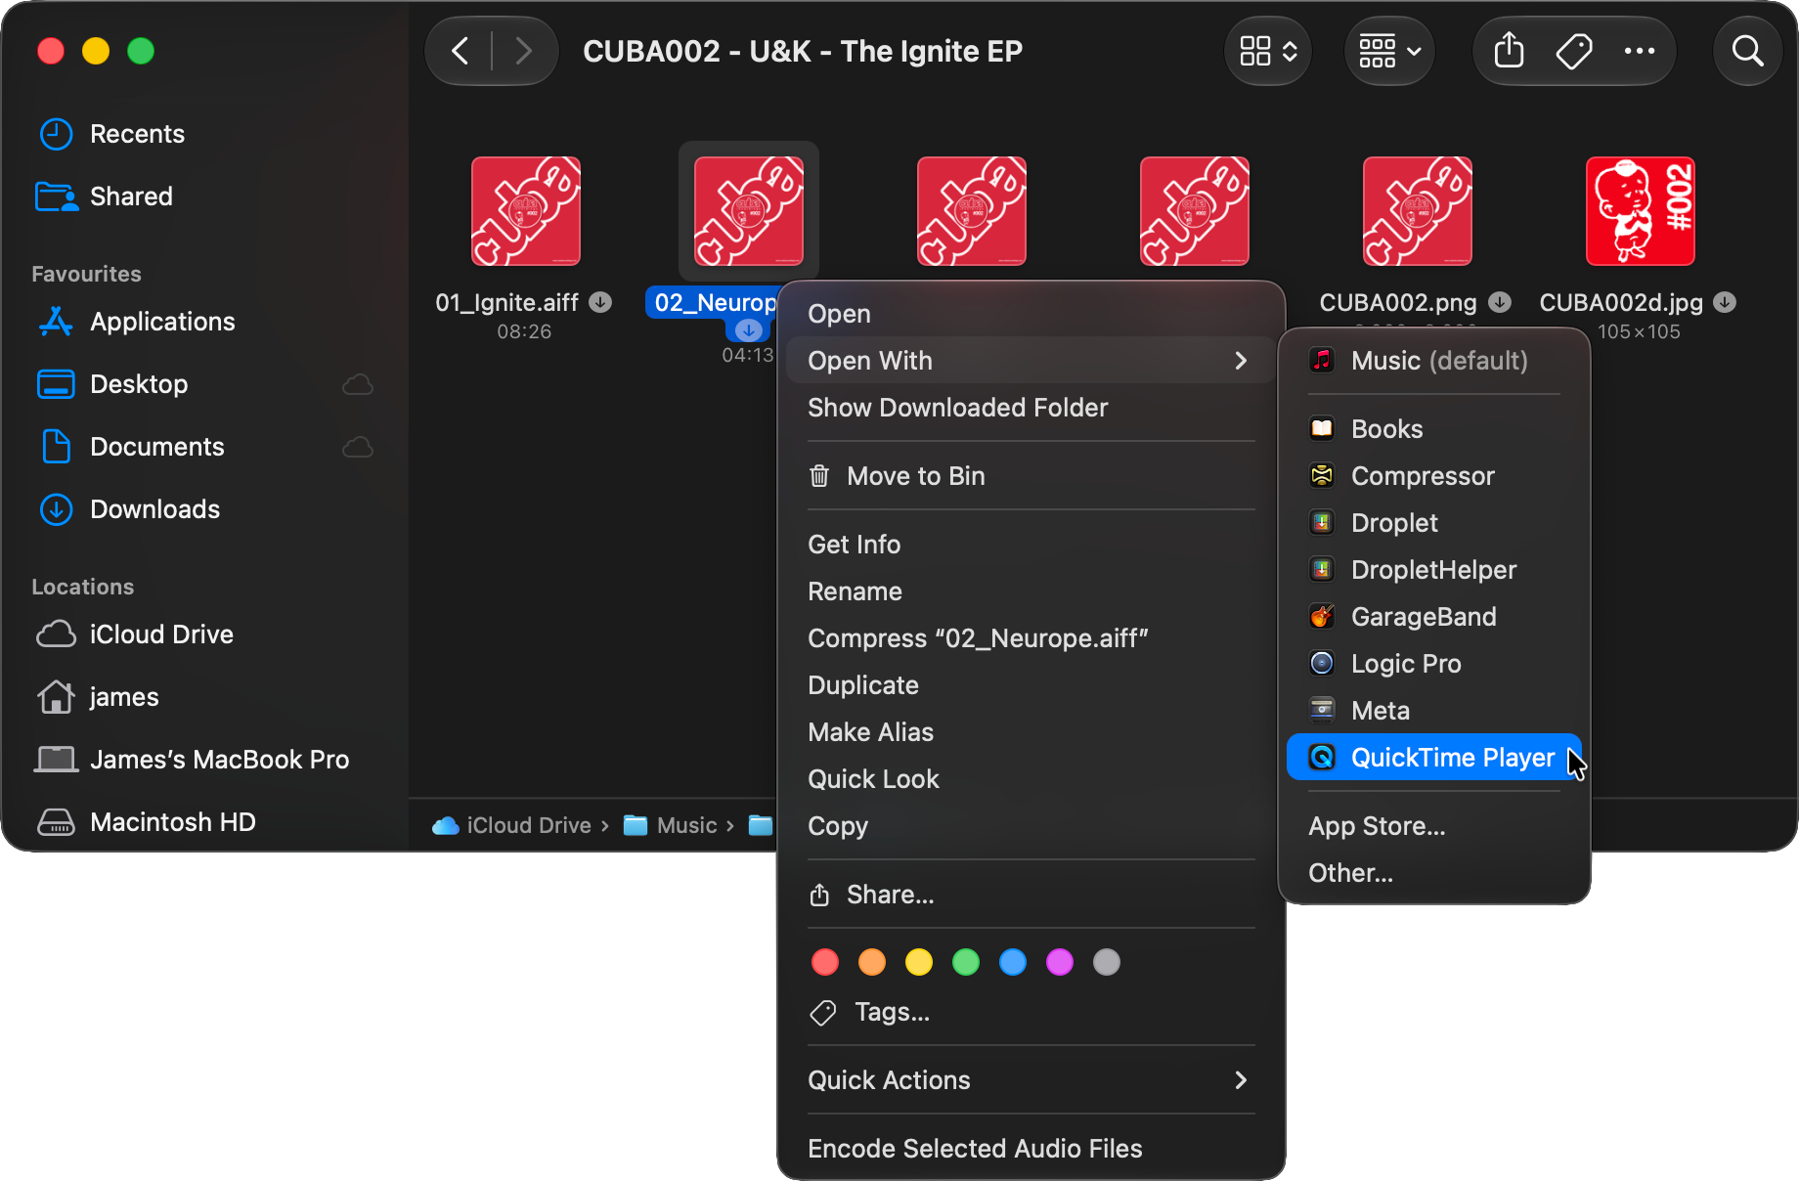Apply the grey tag color
Viewport: 1799px width, 1181px height.
(x=1107, y=962)
